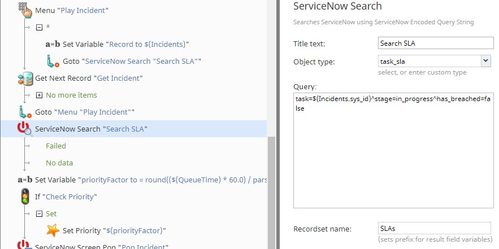Select Set Variable "Record to $(Incidents)" step

pyautogui.click(x=125, y=44)
